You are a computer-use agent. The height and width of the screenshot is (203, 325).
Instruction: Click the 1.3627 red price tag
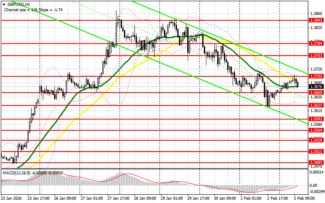click(x=316, y=105)
